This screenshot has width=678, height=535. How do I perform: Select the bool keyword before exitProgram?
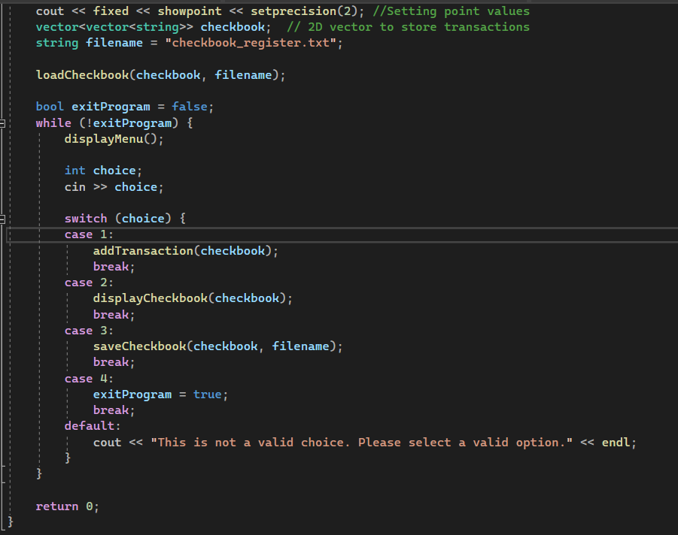pos(49,106)
